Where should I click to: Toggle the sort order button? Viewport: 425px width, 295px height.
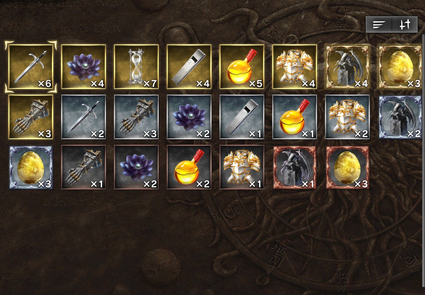[x=404, y=24]
